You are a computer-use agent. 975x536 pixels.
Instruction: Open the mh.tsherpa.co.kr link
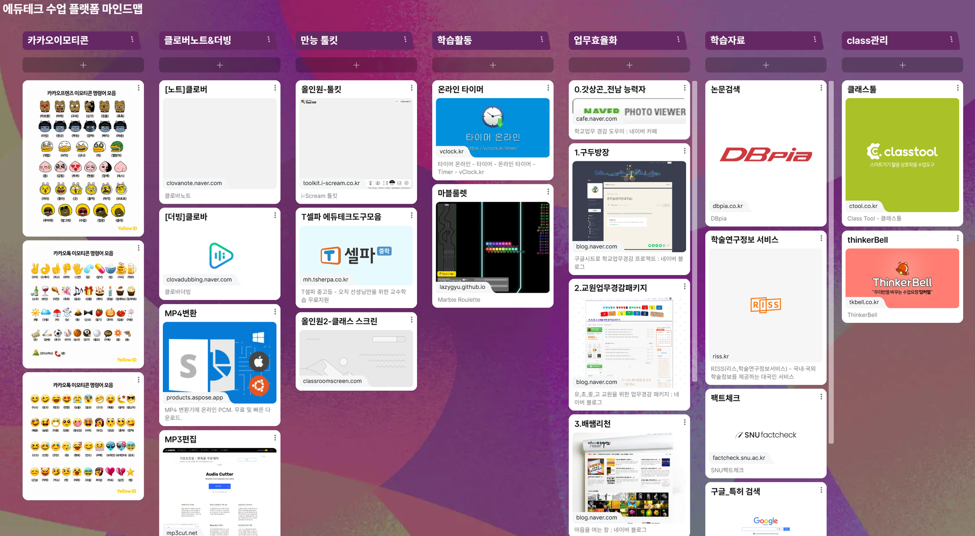click(326, 279)
